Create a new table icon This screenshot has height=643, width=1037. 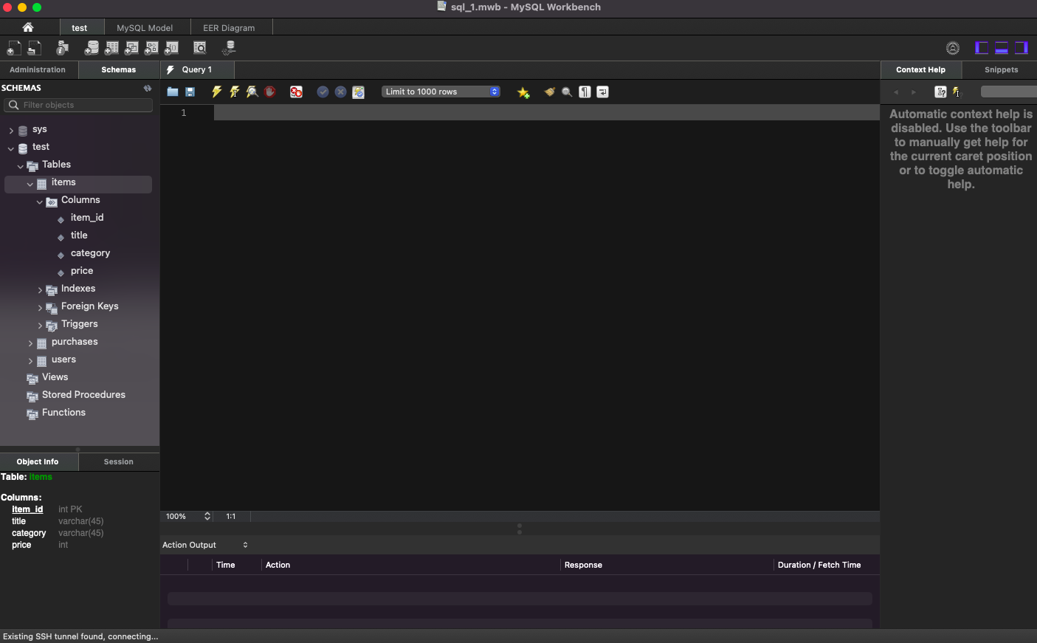click(111, 48)
